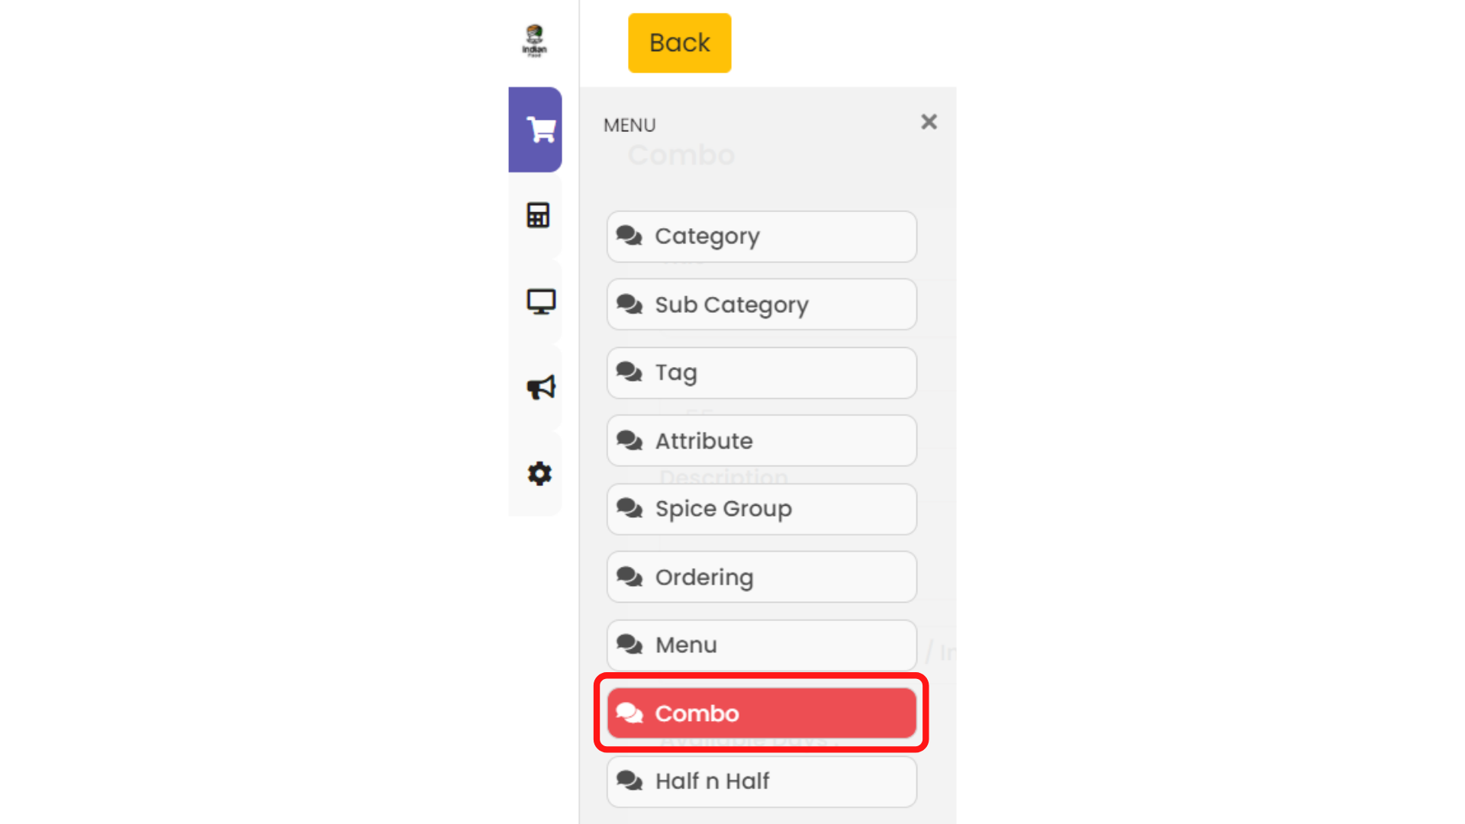Open the Menu entry in list
The width and height of the screenshot is (1465, 824).
761,645
